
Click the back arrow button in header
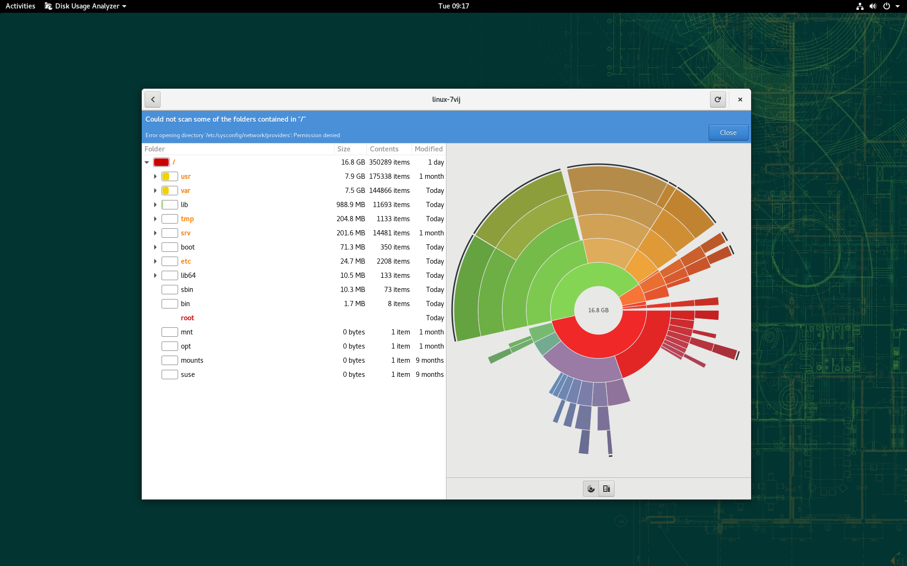coord(153,100)
